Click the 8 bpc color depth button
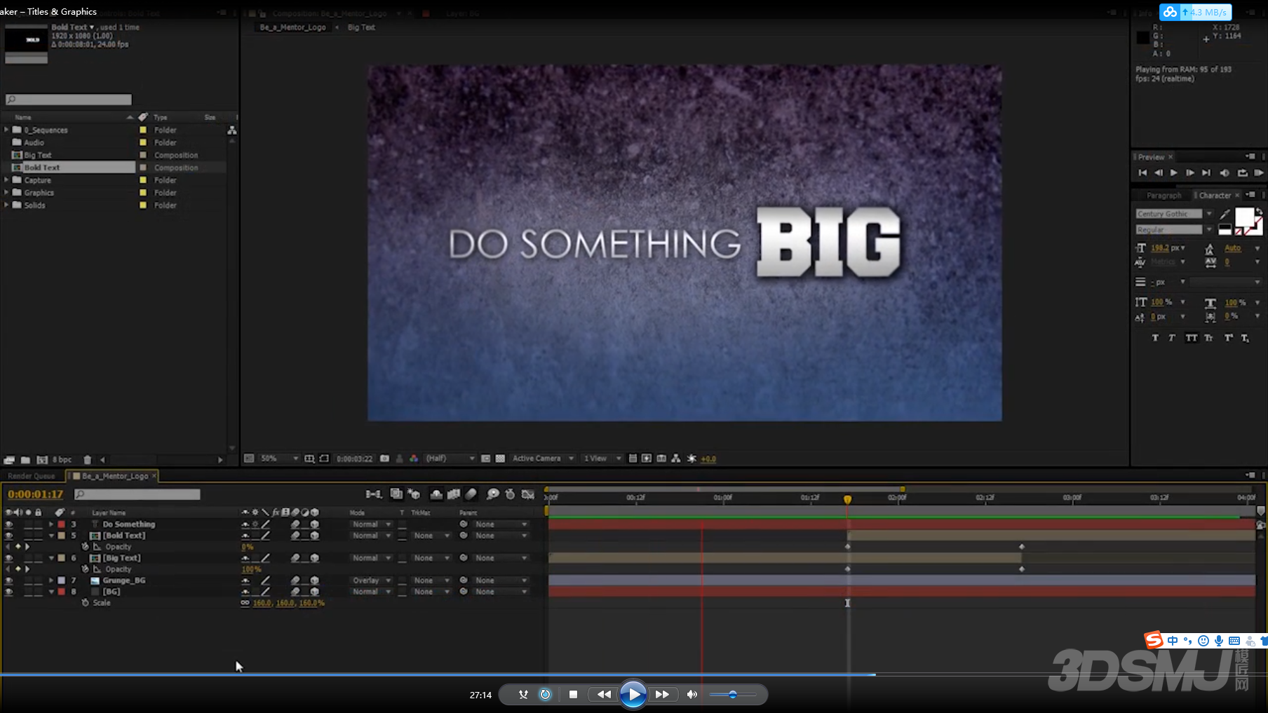This screenshot has height=713, width=1268. coord(62,460)
